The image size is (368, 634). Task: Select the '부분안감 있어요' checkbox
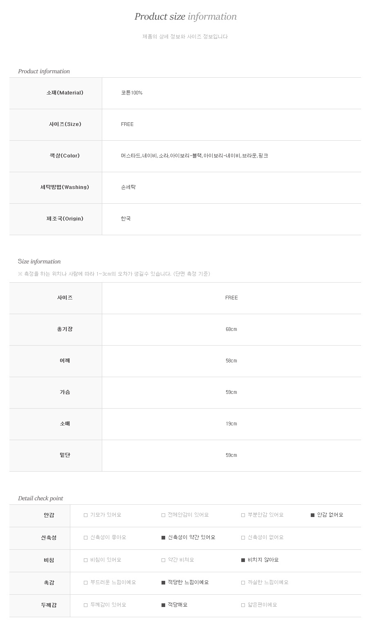pos(243,515)
